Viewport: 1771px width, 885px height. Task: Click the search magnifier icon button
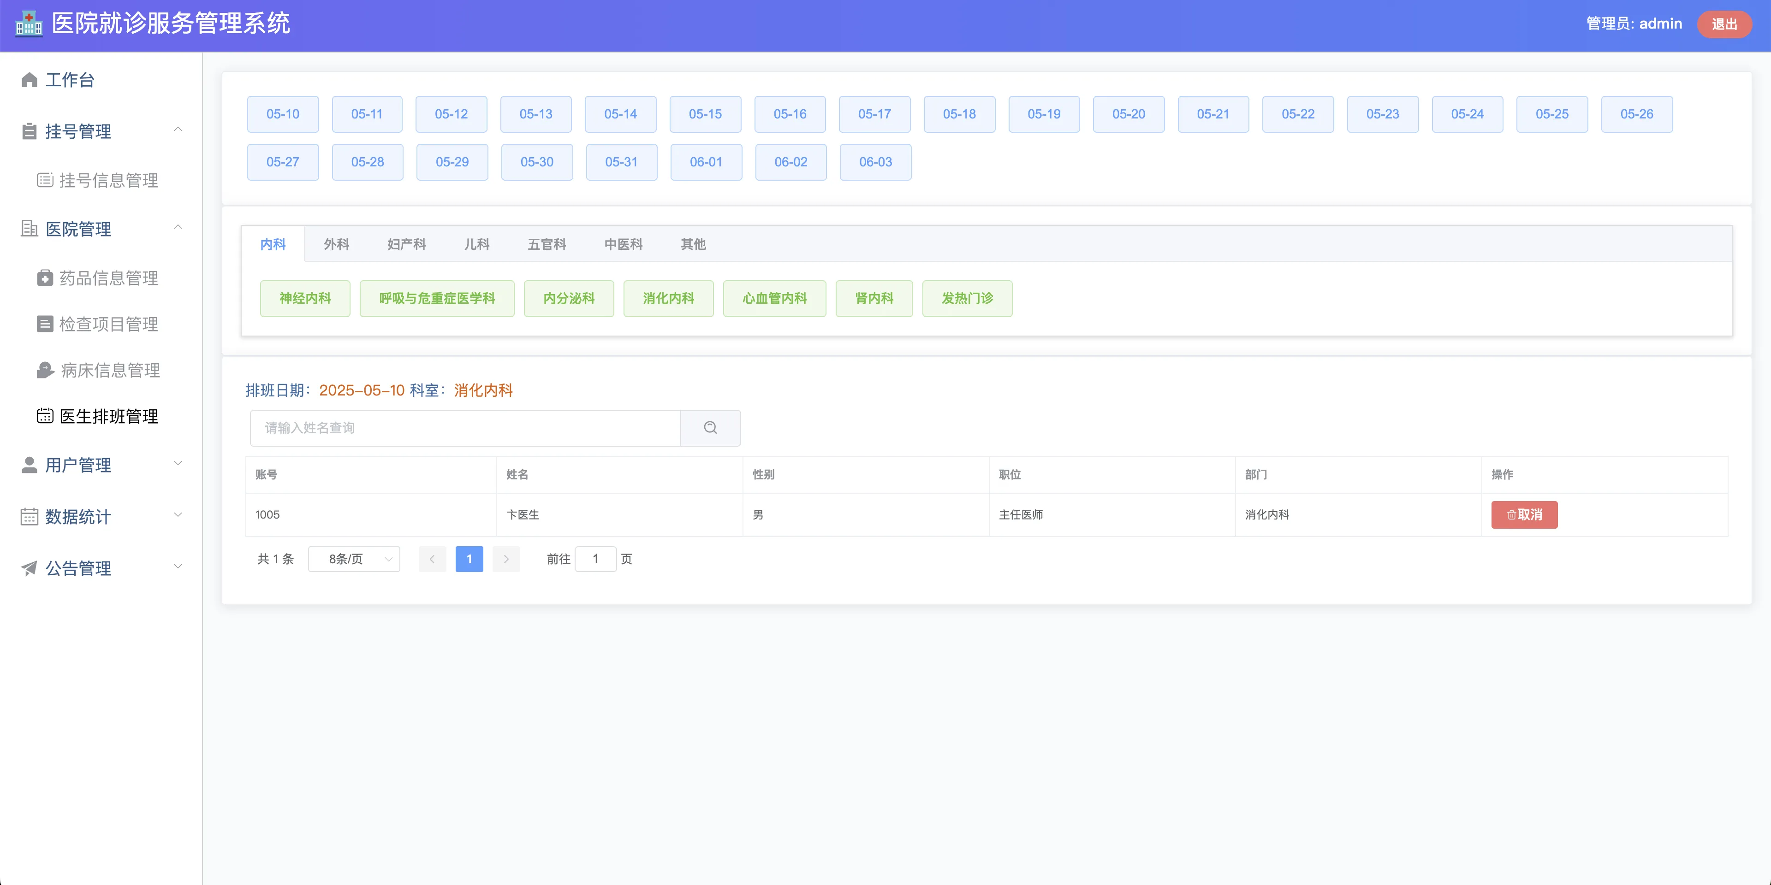click(x=710, y=427)
